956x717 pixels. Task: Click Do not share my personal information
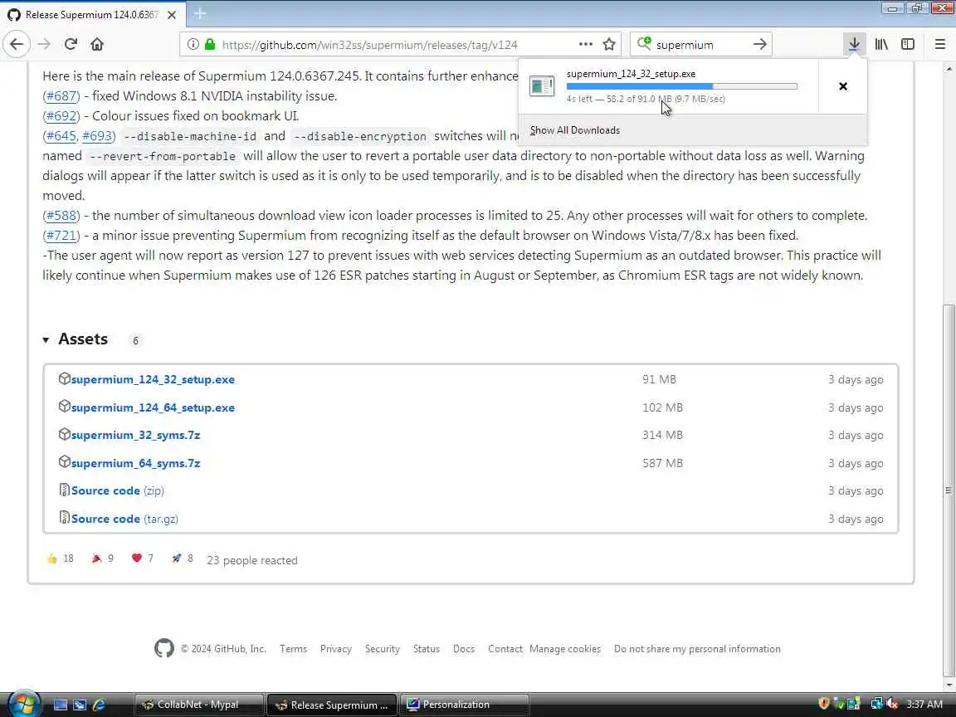[x=697, y=649]
